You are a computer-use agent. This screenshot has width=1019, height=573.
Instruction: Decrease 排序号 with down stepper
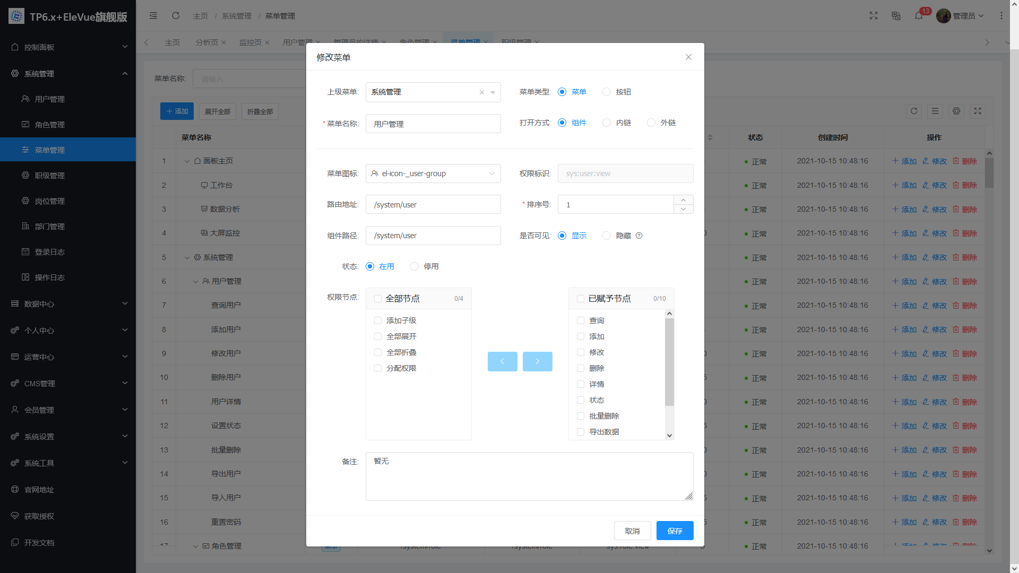[684, 209]
